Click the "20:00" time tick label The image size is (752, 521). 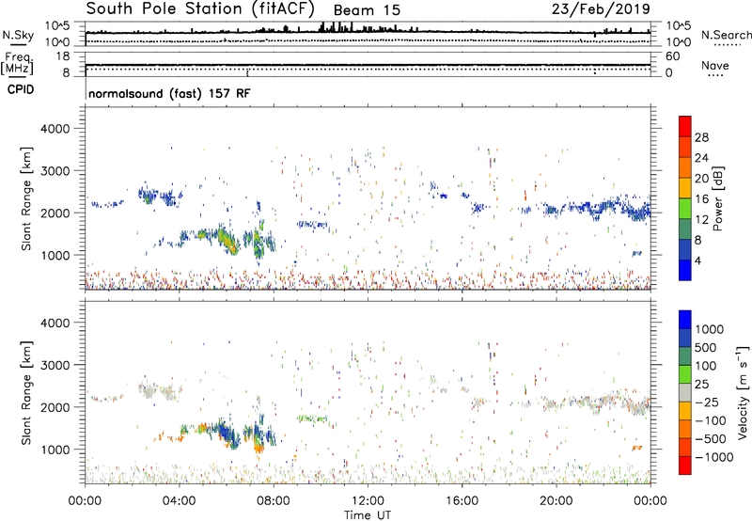pyautogui.click(x=556, y=501)
